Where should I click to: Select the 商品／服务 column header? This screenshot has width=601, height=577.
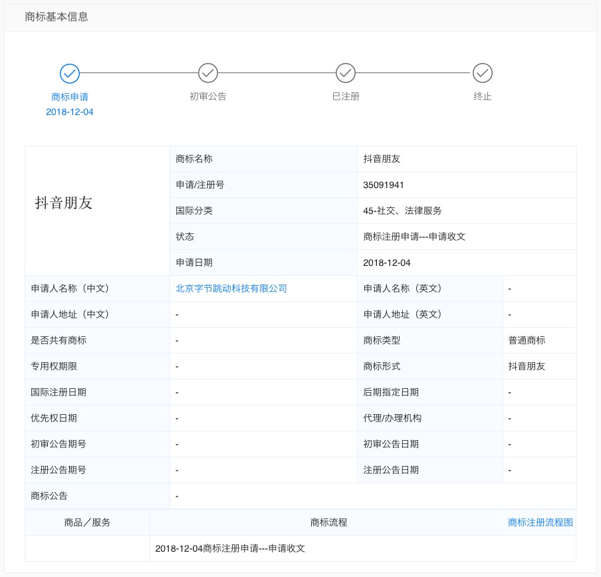point(88,522)
